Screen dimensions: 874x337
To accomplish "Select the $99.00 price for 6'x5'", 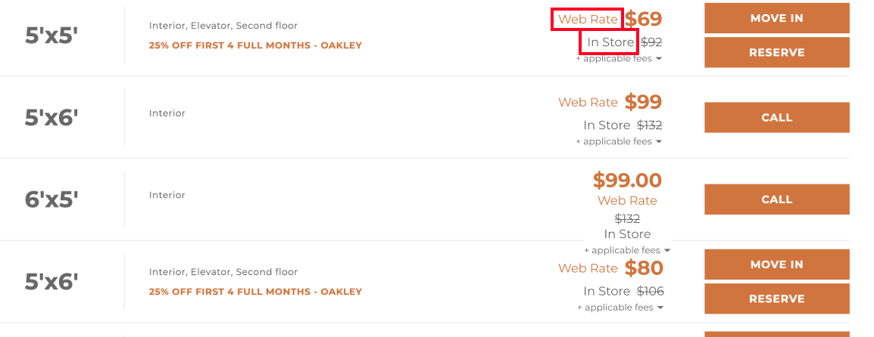I will [x=627, y=180].
